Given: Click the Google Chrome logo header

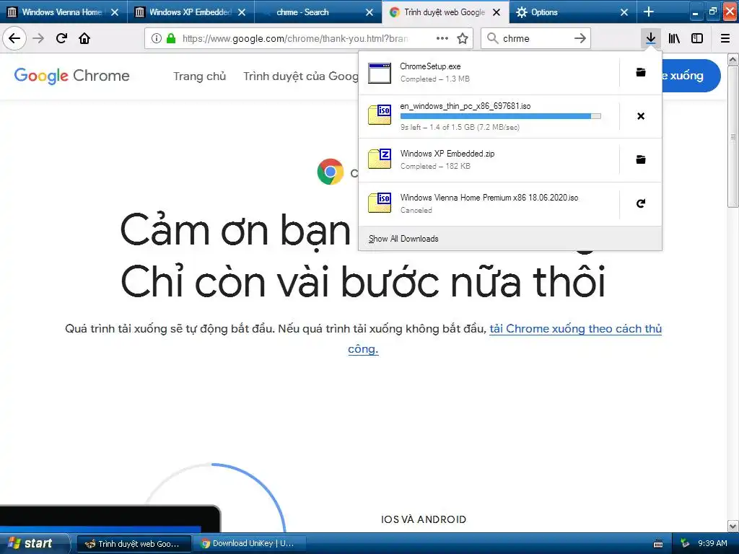Looking at the screenshot, I should (x=71, y=75).
